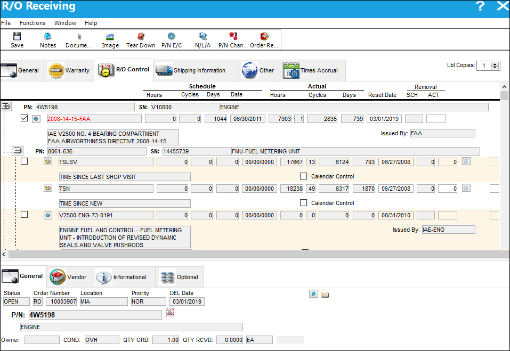The height and width of the screenshot is (351, 510).
Task: Launch Tear Down from the toolbar
Action: 141,39
